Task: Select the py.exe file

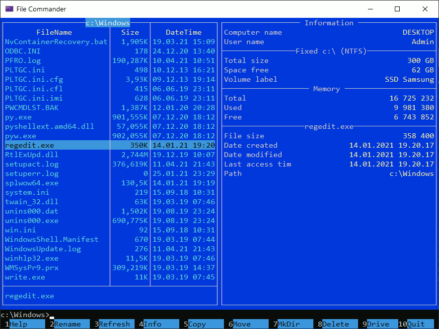Action: 18,117
